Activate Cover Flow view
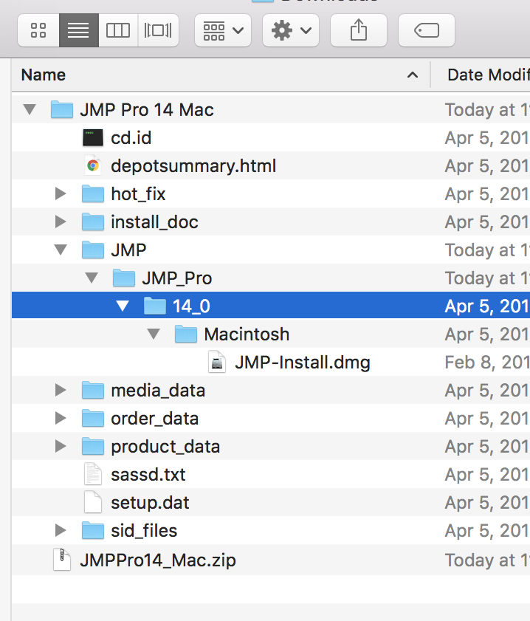 [158, 30]
